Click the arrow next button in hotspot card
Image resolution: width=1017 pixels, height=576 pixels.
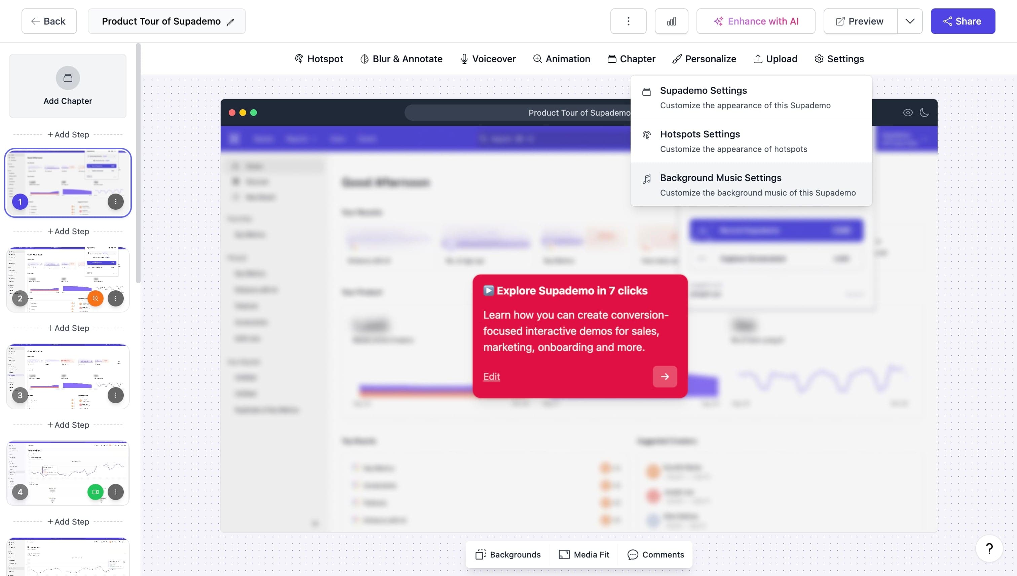(665, 377)
